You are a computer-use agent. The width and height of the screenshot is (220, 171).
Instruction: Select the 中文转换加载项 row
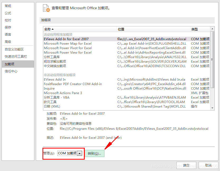tap(127, 66)
